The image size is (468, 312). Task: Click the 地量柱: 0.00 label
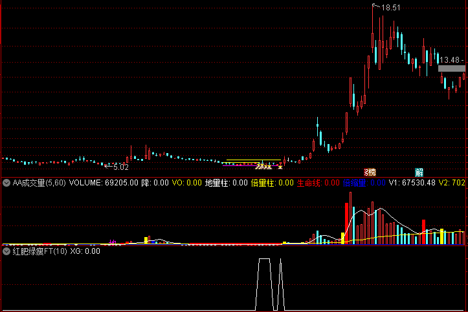pyautogui.click(x=227, y=183)
